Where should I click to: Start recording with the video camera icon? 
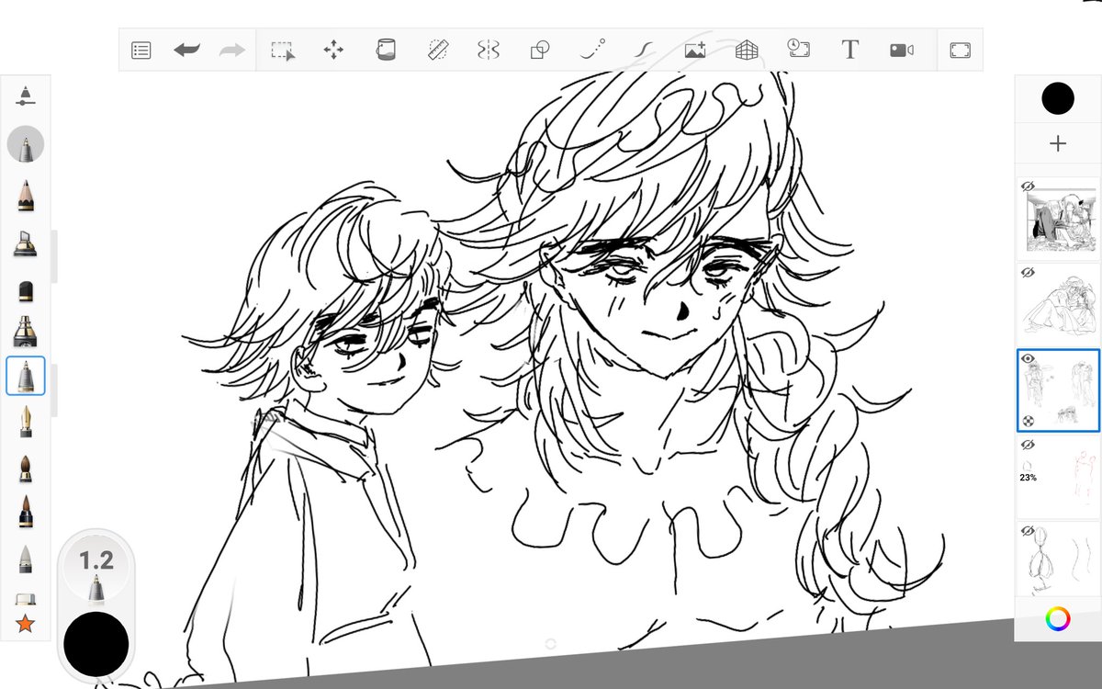coord(901,51)
